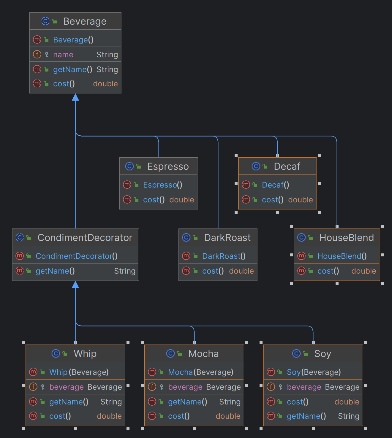Select the Mocha class title
The height and width of the screenshot is (438, 392).
click(x=203, y=354)
